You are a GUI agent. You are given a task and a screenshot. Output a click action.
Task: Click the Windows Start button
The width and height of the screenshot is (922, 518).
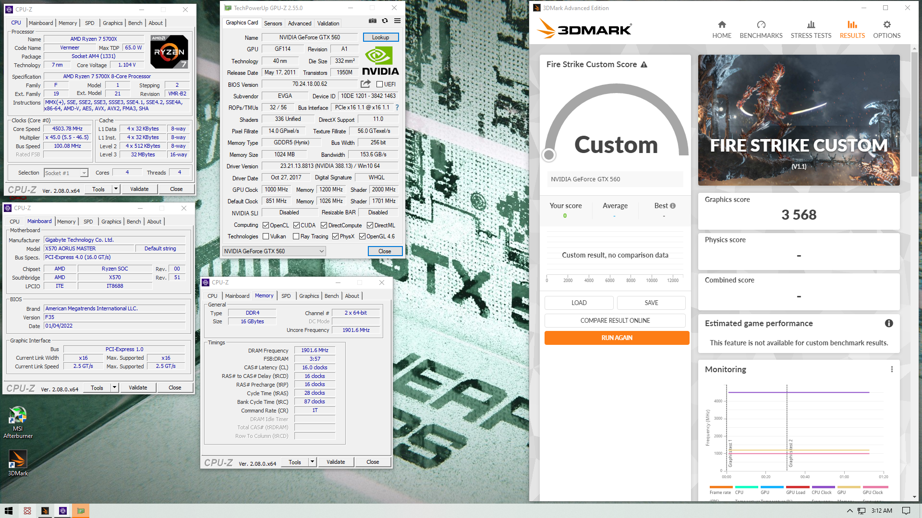9,511
